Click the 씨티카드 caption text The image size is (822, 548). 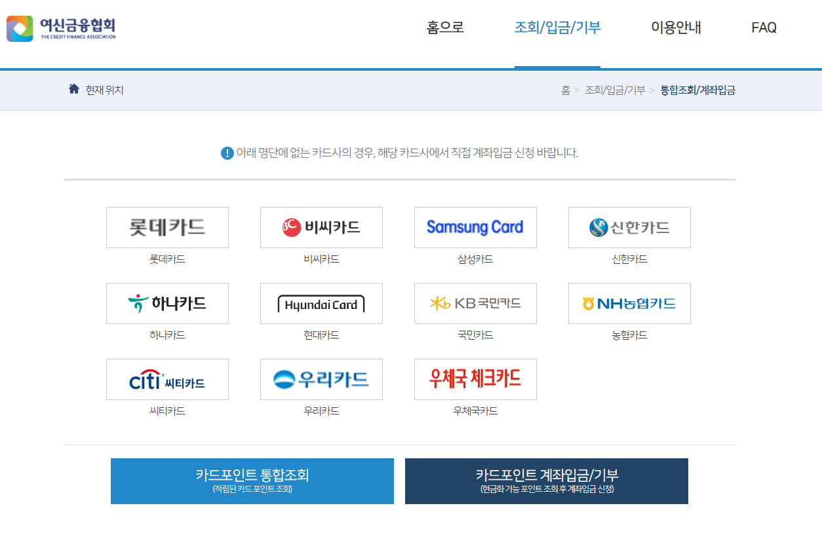pos(167,411)
